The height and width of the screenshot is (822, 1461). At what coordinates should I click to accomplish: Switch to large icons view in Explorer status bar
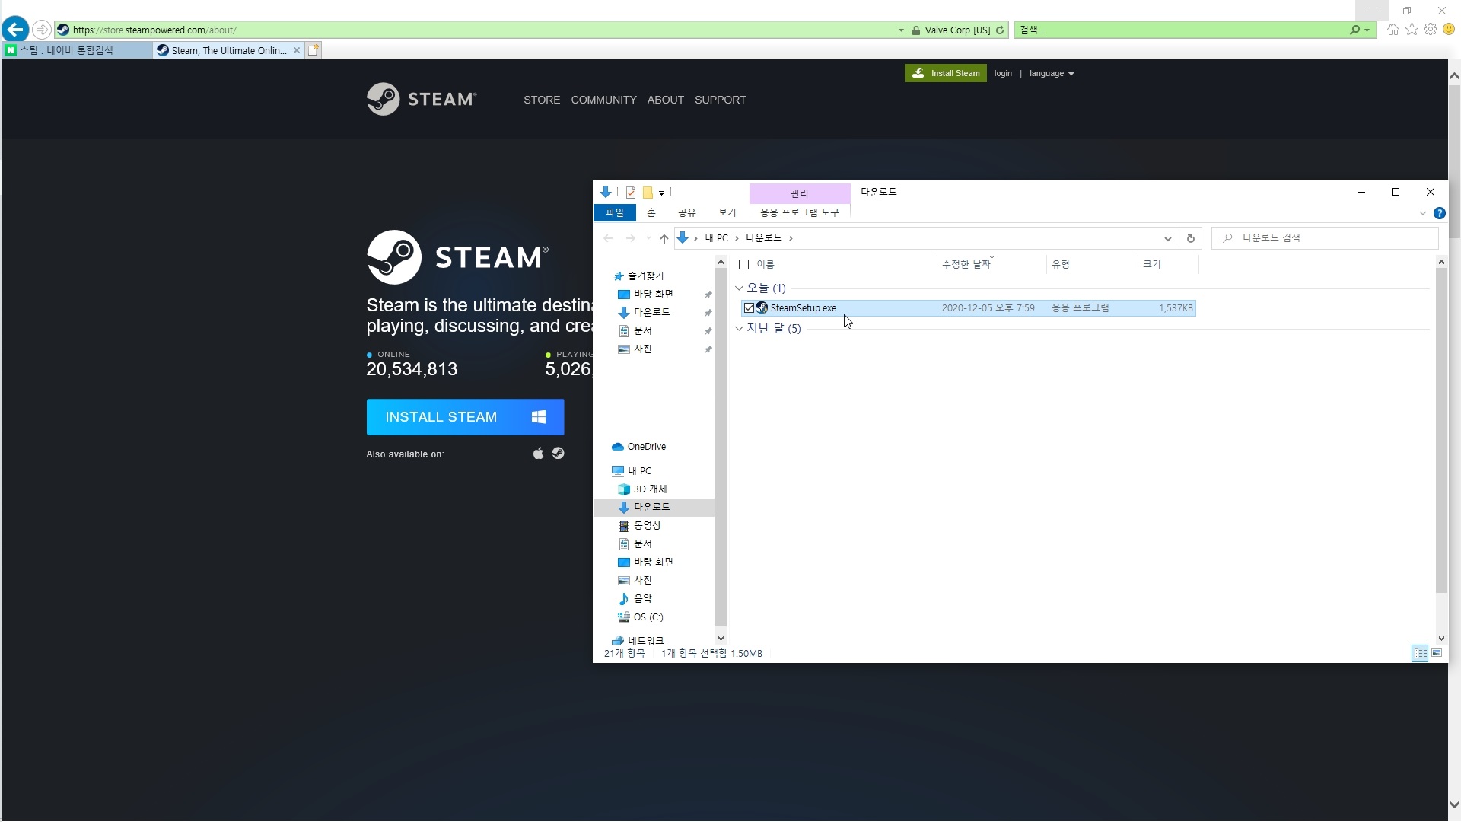pos(1437,653)
